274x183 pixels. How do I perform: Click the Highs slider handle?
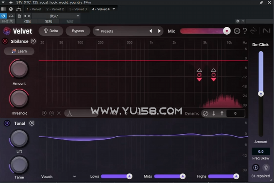coord(236,176)
